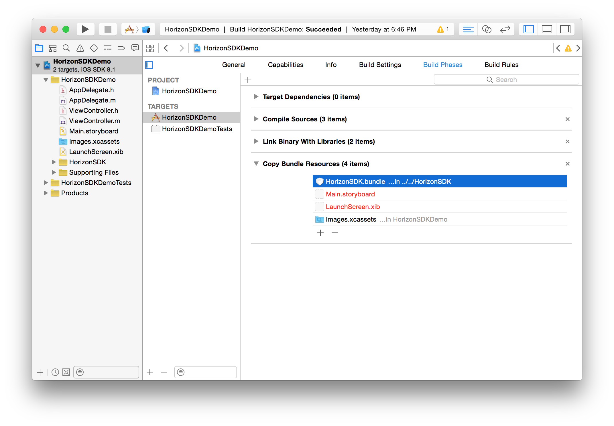Add a new file from the navigator bottom bar
Image resolution: width=614 pixels, height=426 pixels.
coord(40,372)
